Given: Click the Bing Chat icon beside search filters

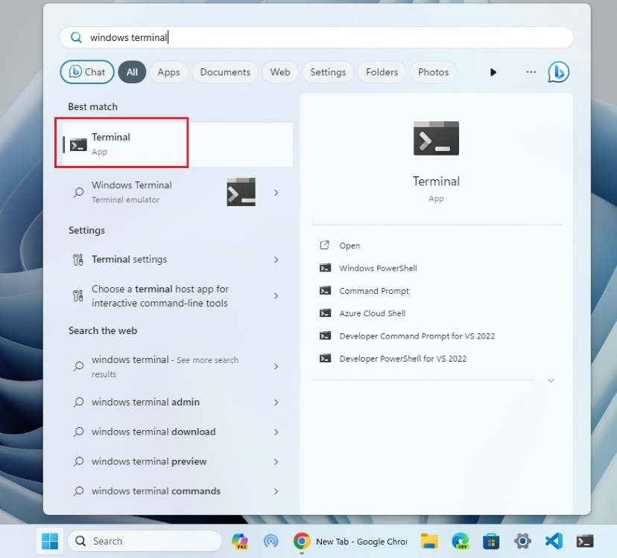Looking at the screenshot, I should click(x=558, y=71).
